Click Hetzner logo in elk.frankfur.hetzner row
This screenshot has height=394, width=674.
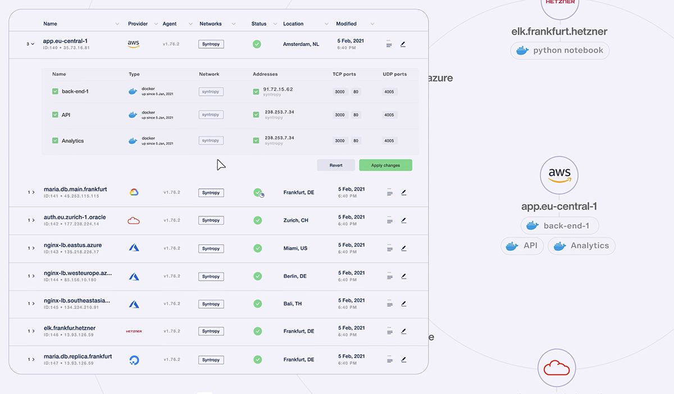pyautogui.click(x=134, y=331)
